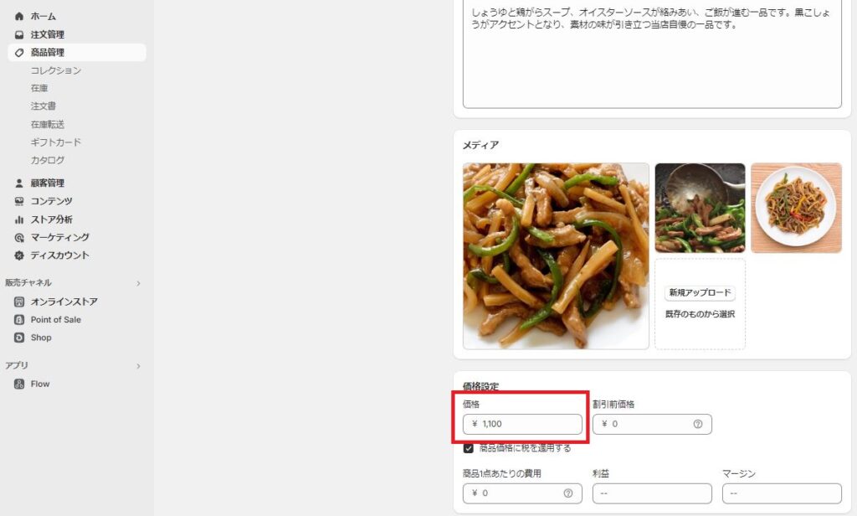Uncheck 商品価格に税を適用する checkbox
This screenshot has height=516, width=857.
coord(469,448)
